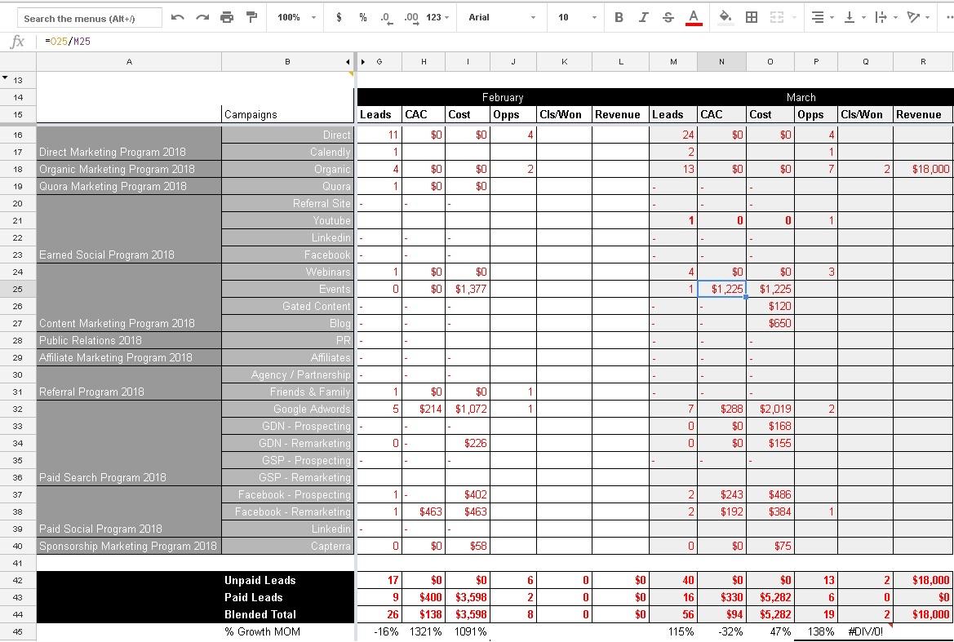The image size is (954, 642).
Task: Select the $650 Blog cost cell
Action: coord(770,323)
